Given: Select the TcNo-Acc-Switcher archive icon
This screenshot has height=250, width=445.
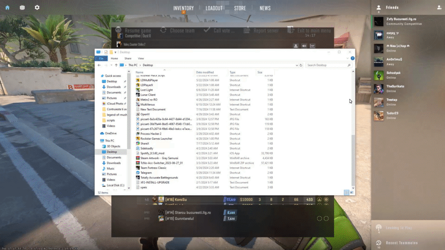Looking at the screenshot, I should click(138, 163).
